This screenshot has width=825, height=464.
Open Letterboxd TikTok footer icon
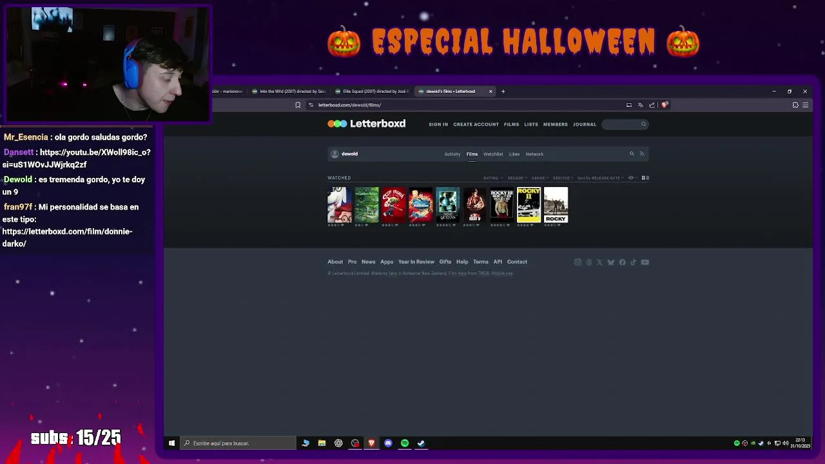(633, 262)
